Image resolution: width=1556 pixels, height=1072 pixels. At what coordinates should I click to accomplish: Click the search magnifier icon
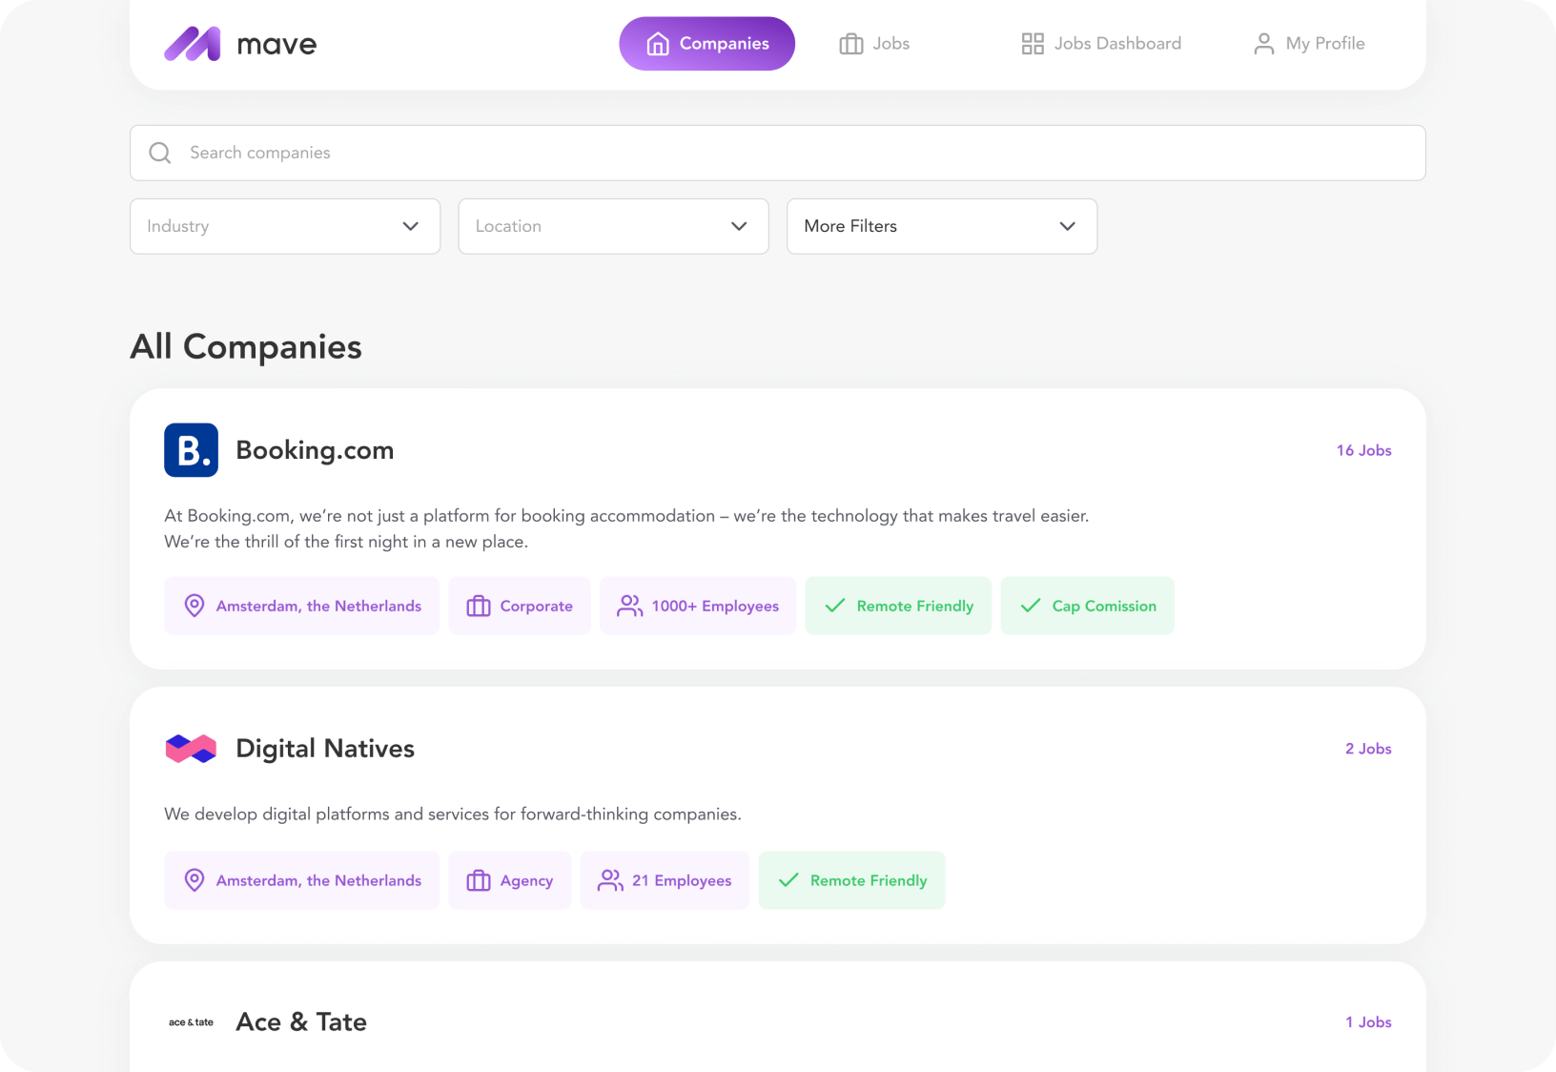(160, 153)
